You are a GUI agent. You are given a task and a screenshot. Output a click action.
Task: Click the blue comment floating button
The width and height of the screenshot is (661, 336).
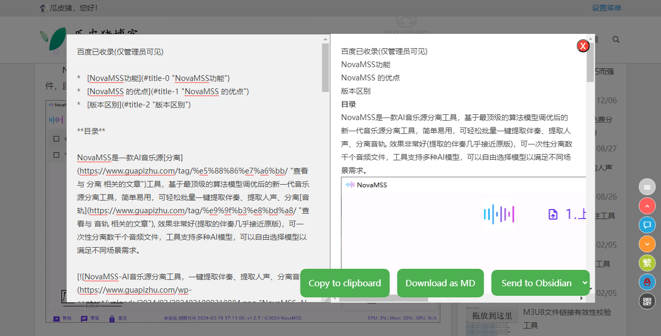pos(647,225)
